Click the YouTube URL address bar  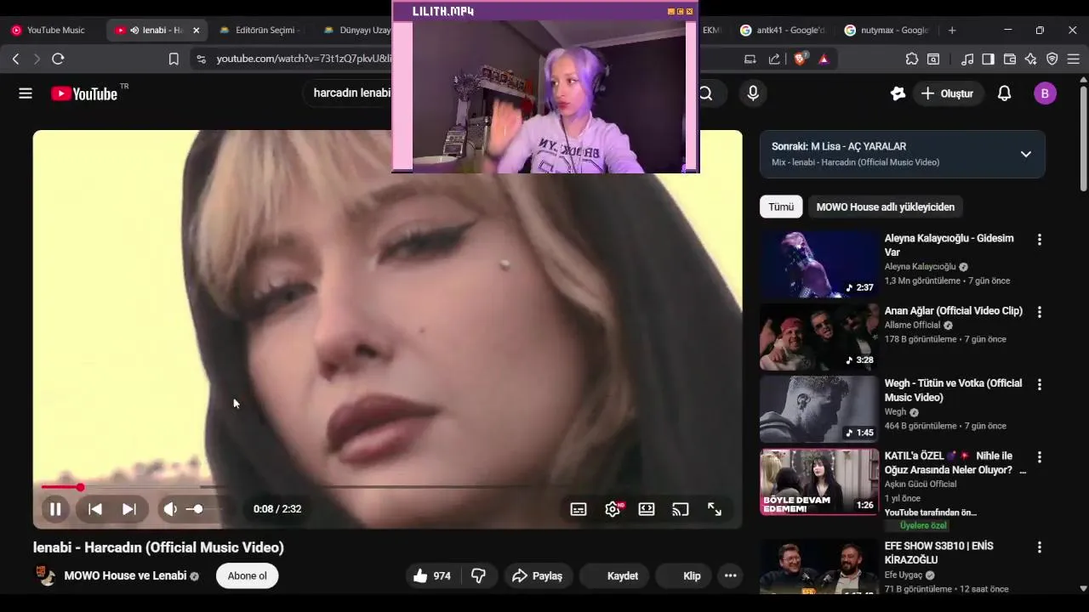(304, 59)
